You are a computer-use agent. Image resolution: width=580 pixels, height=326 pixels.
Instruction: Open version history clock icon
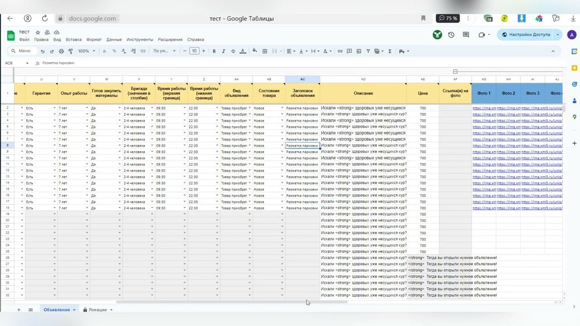(x=451, y=35)
